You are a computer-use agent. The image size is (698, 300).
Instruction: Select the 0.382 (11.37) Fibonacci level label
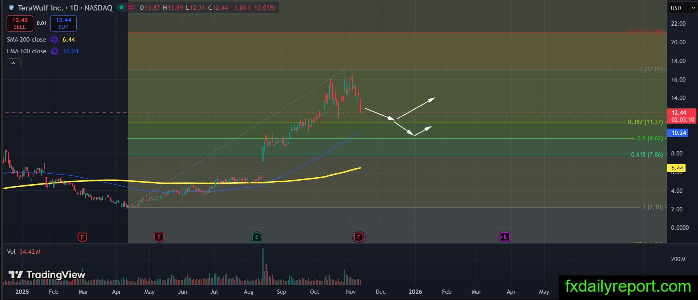pos(645,122)
